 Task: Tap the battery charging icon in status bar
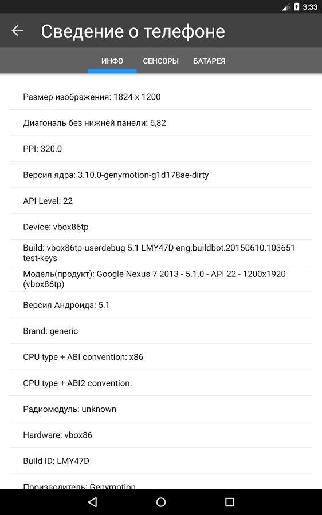click(296, 6)
